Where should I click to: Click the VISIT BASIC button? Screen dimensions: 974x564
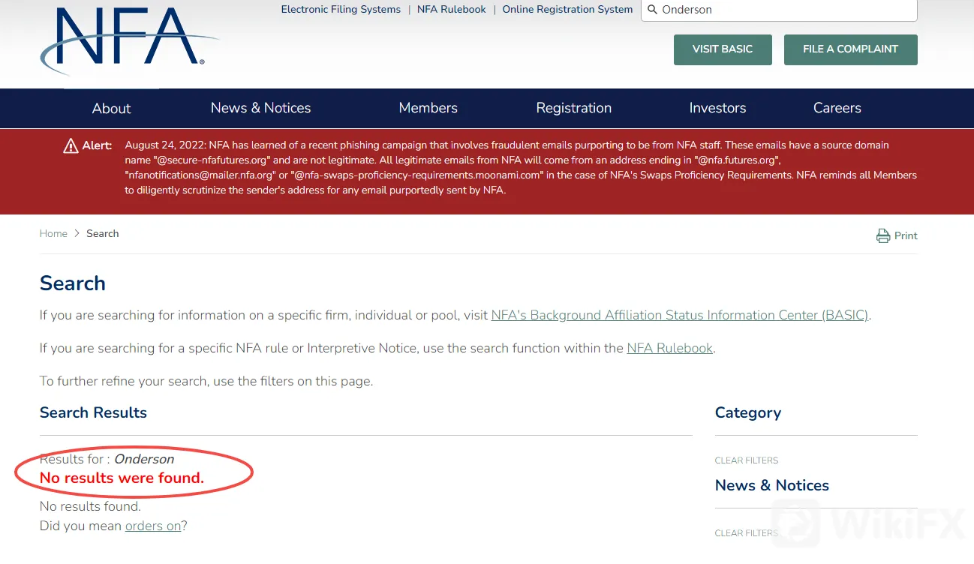(723, 49)
